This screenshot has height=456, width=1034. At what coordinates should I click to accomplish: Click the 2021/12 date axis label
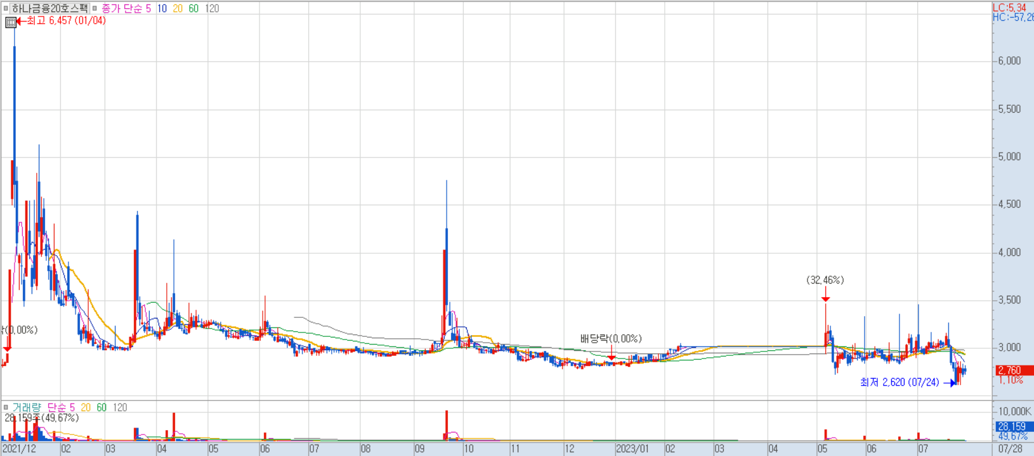tap(19, 448)
